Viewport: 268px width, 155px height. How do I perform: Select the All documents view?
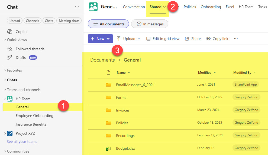(108, 24)
